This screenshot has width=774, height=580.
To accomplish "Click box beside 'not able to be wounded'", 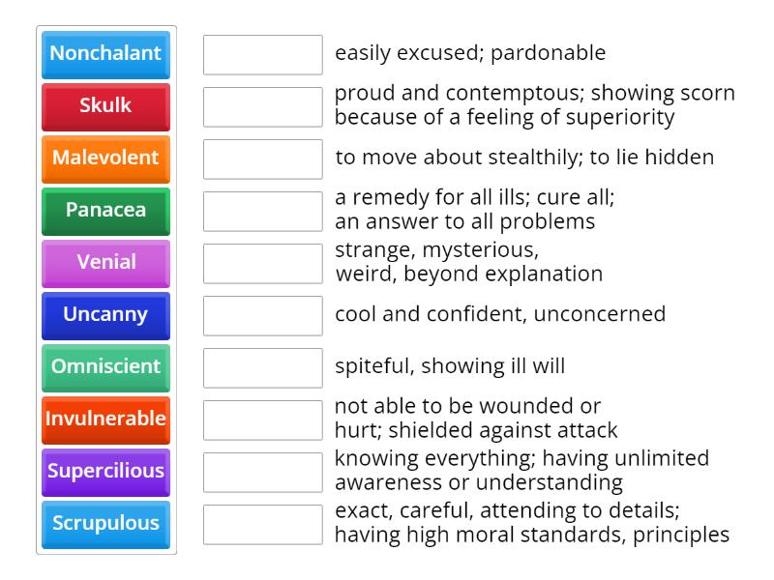I will pyautogui.click(x=262, y=420).
